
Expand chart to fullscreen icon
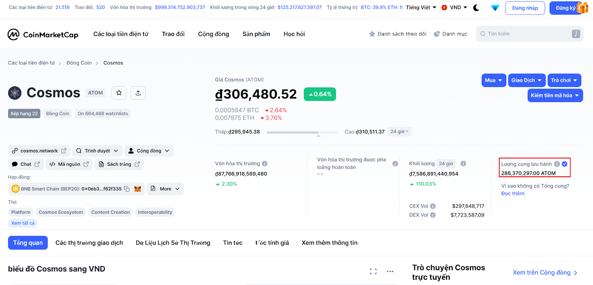click(373, 272)
